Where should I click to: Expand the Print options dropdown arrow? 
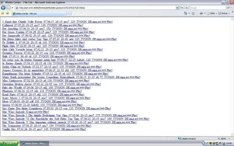[205, 14]
